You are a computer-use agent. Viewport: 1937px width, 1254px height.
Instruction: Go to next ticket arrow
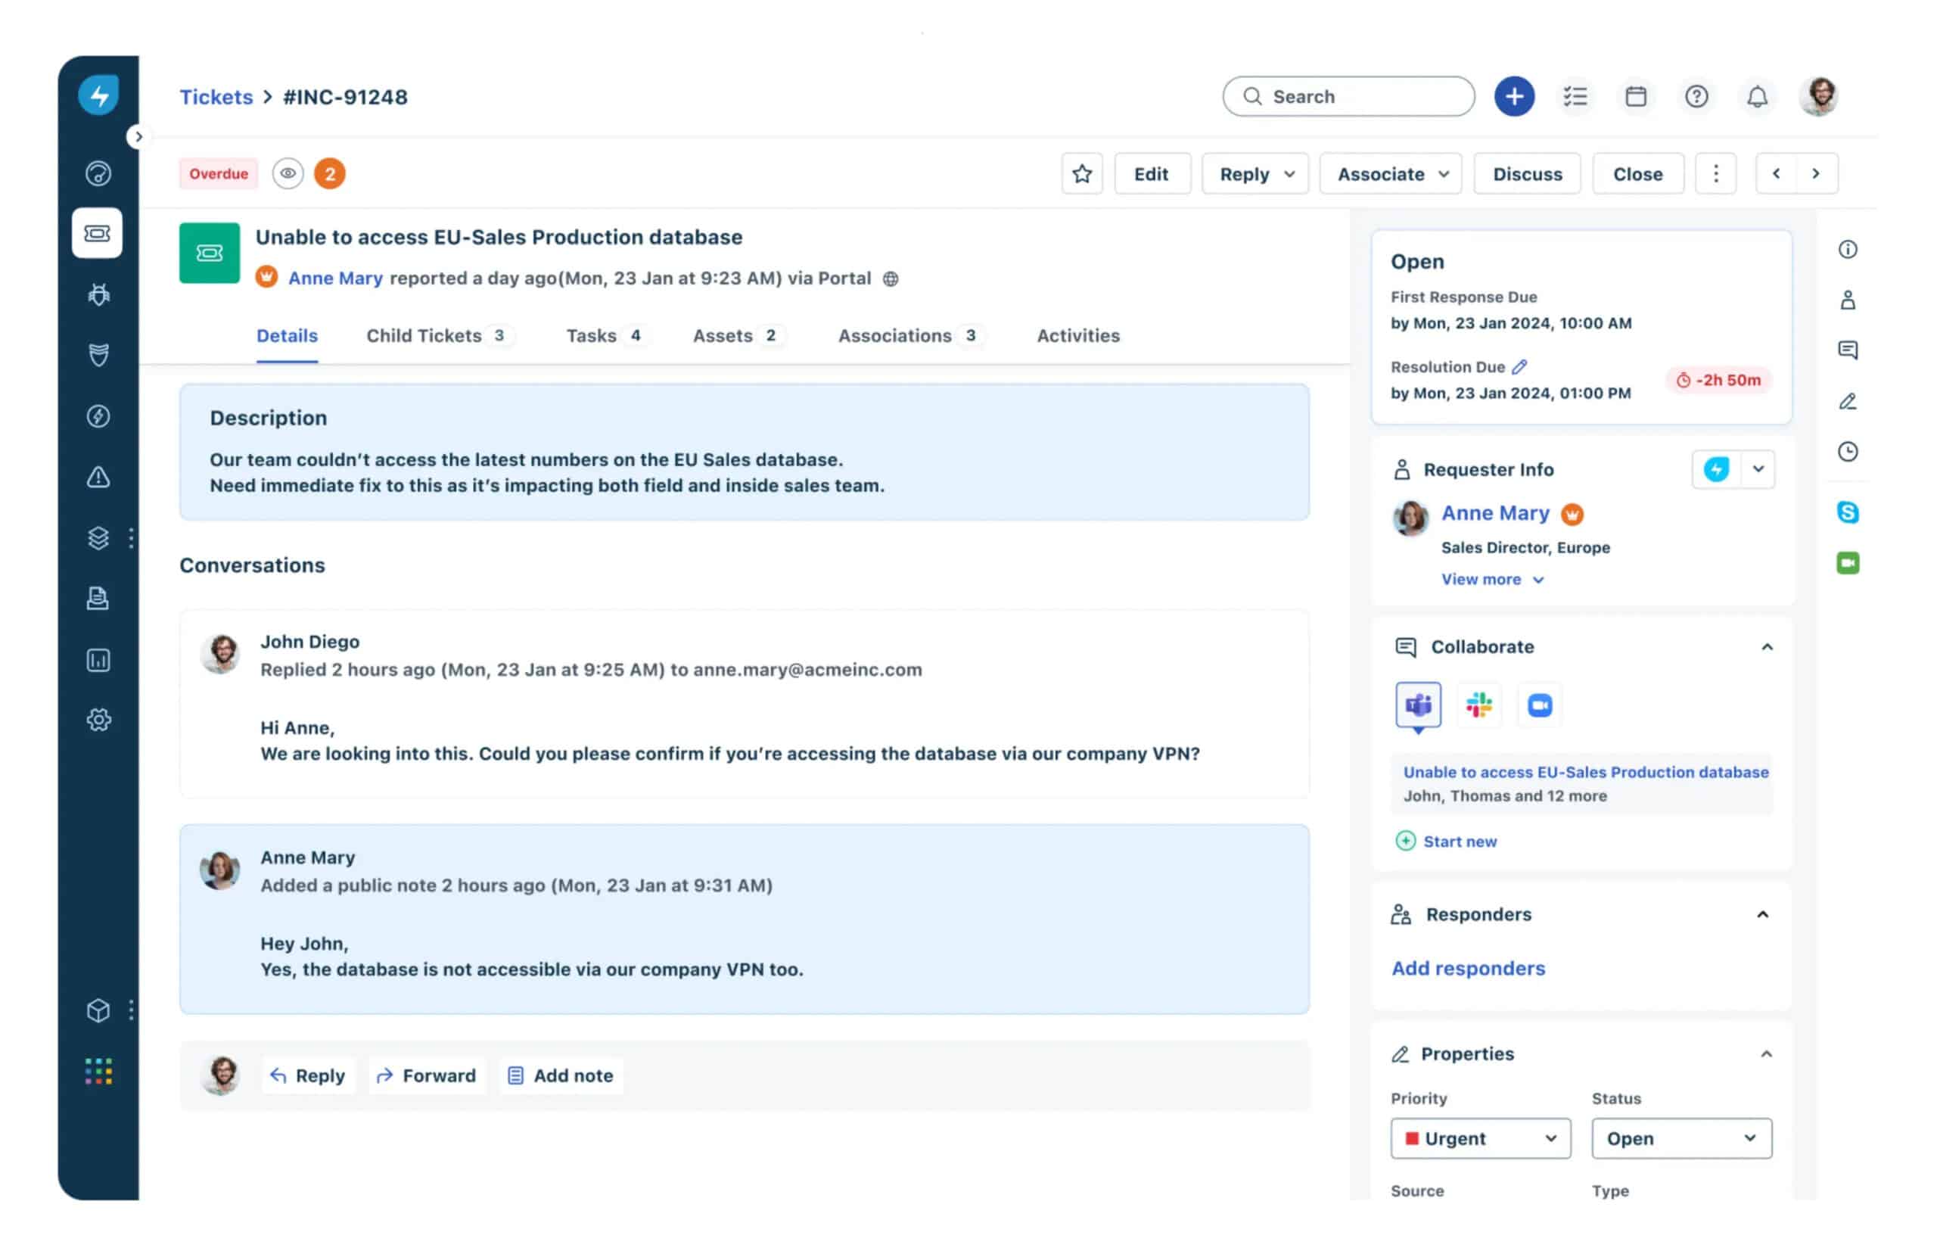coord(1816,173)
